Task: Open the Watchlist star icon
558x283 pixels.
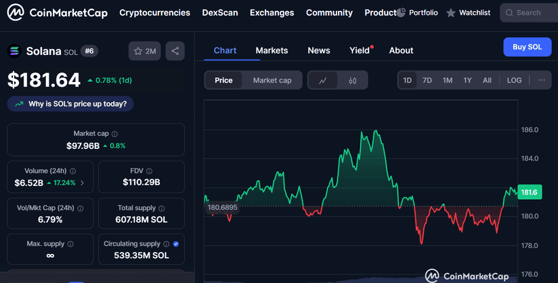Action: (x=451, y=13)
